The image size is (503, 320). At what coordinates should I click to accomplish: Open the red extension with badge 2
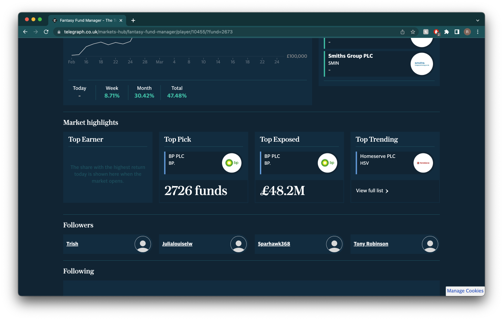[437, 32]
